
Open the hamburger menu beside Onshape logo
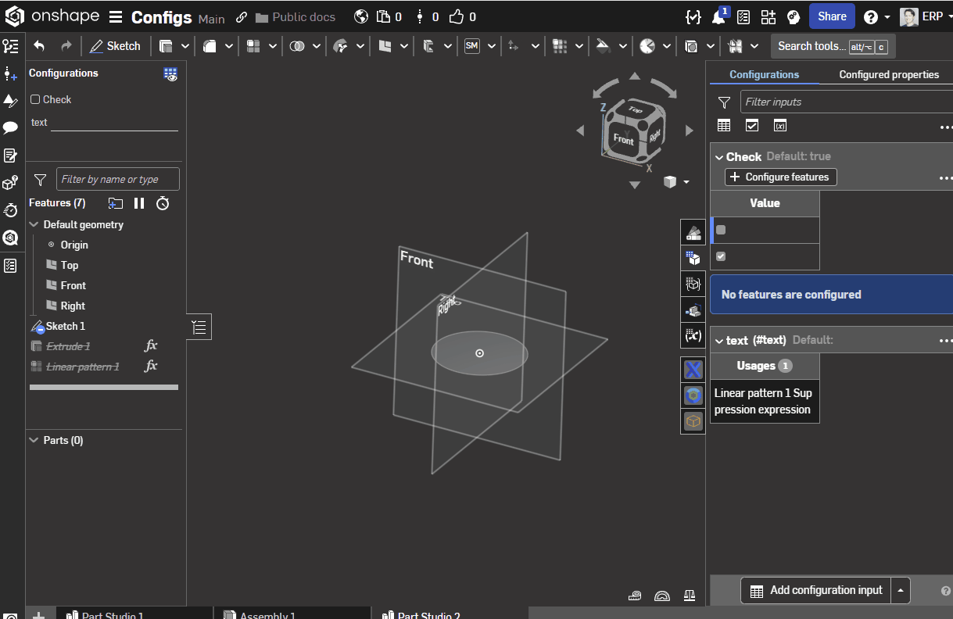click(116, 17)
